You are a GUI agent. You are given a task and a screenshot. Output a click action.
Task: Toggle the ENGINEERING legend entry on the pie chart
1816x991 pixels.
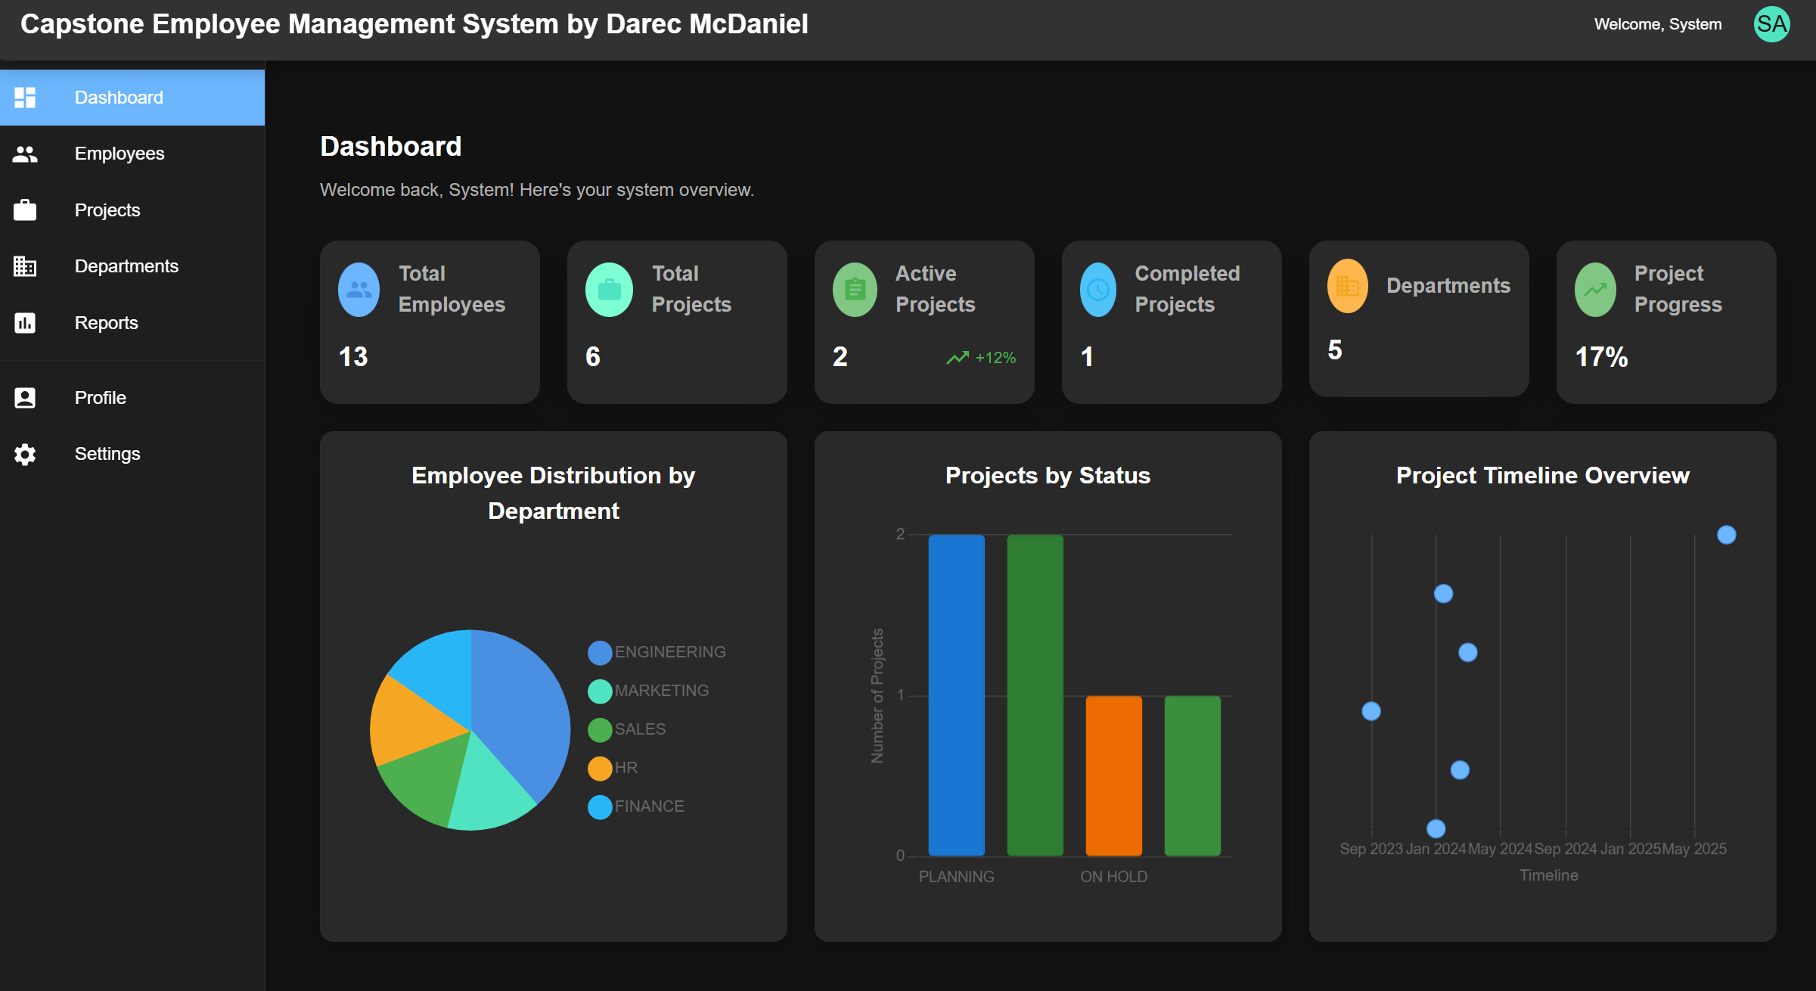(657, 651)
